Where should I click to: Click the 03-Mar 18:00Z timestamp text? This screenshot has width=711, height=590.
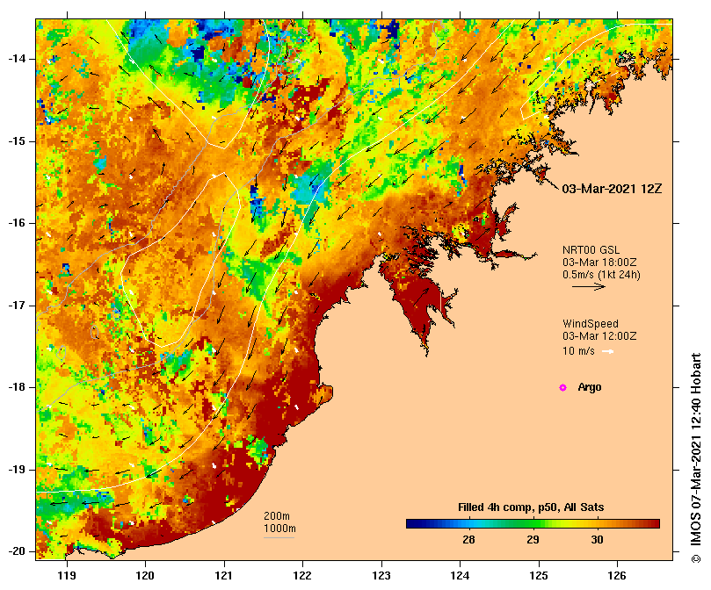599,263
